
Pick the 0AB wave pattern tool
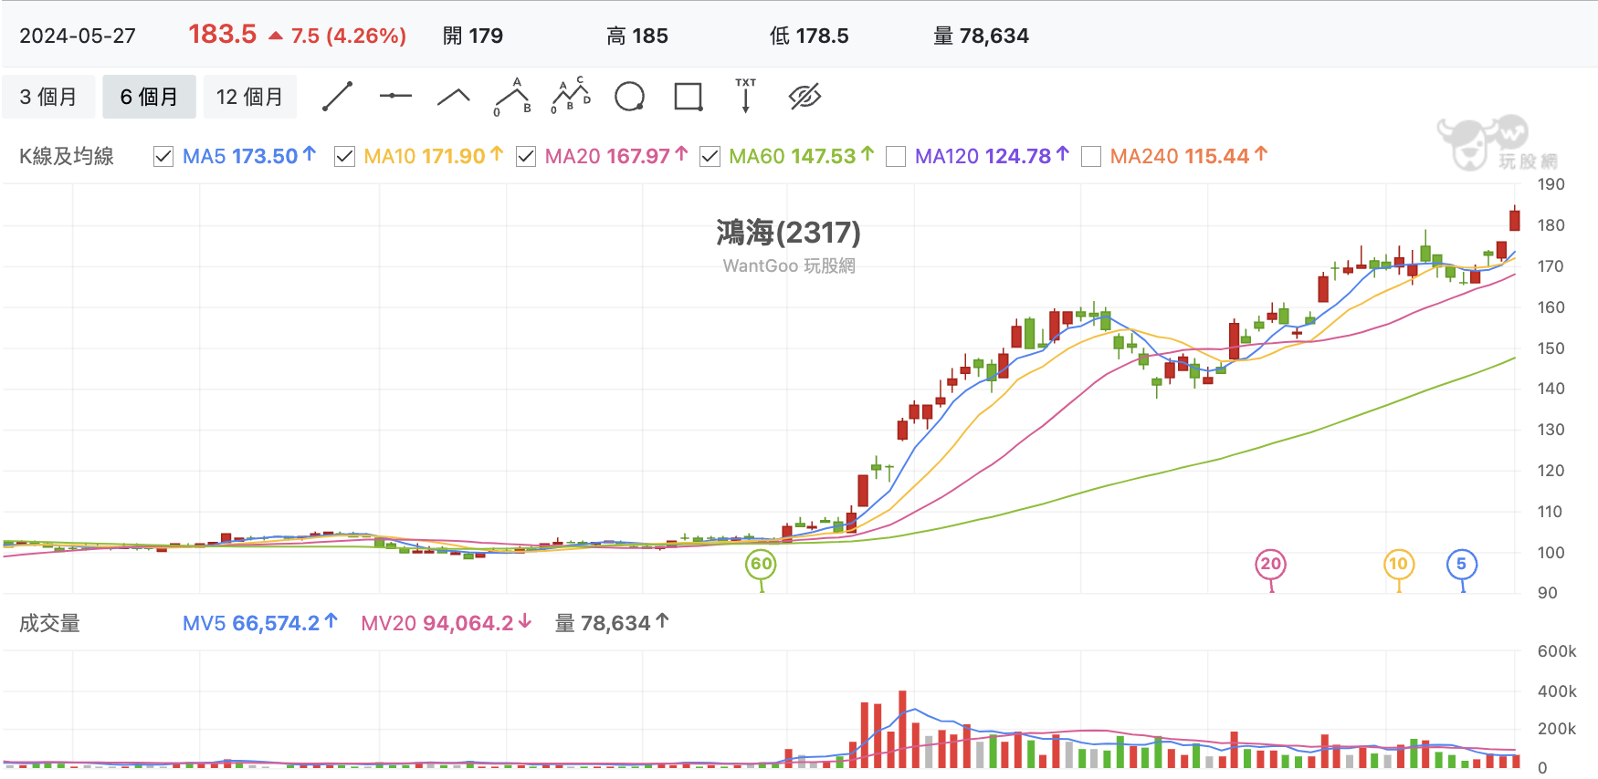coord(512,97)
